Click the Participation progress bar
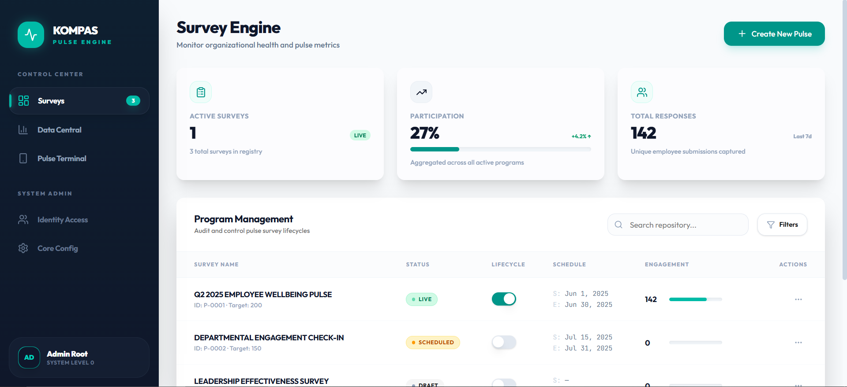The width and height of the screenshot is (847, 387). [501, 149]
